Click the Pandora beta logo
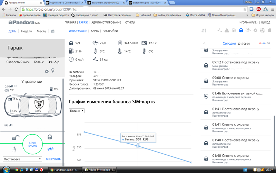This screenshot has height=173, width=276. (24, 22)
